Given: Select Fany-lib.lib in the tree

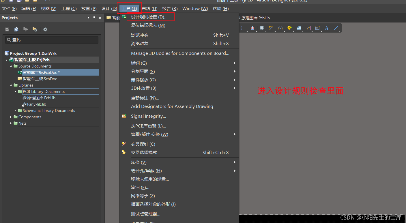Looking at the screenshot, I should pos(37,104).
